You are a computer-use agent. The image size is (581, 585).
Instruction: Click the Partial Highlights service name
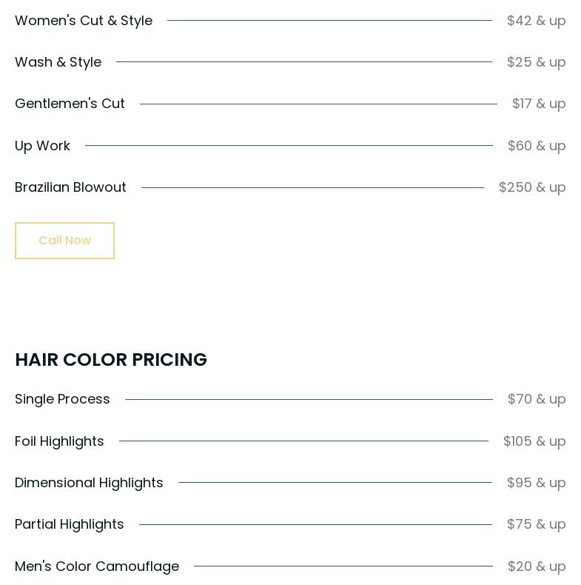point(70,524)
